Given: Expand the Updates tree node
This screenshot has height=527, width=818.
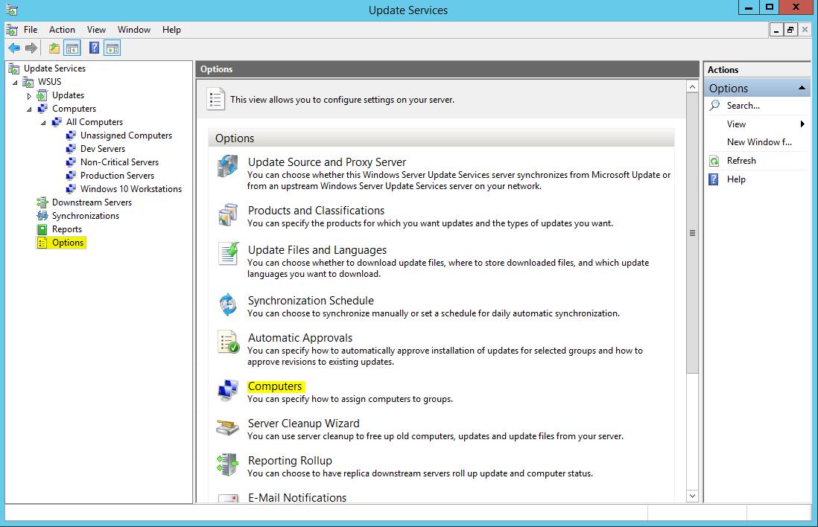Looking at the screenshot, I should 30,95.
